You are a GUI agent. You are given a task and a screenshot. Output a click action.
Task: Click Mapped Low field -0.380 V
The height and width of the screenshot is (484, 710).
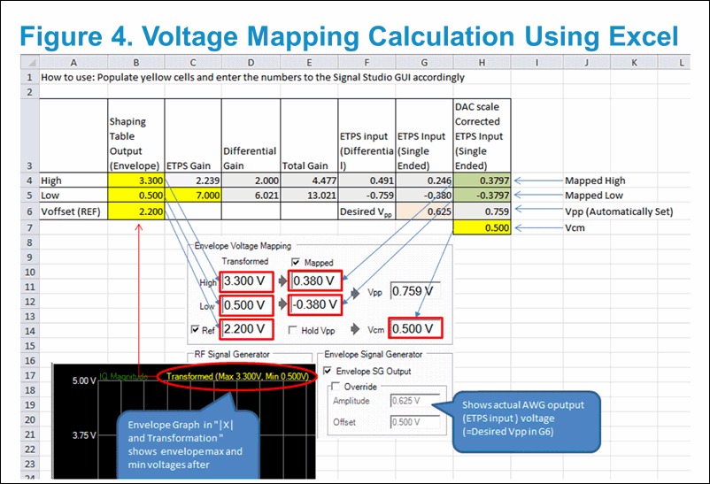click(x=316, y=304)
